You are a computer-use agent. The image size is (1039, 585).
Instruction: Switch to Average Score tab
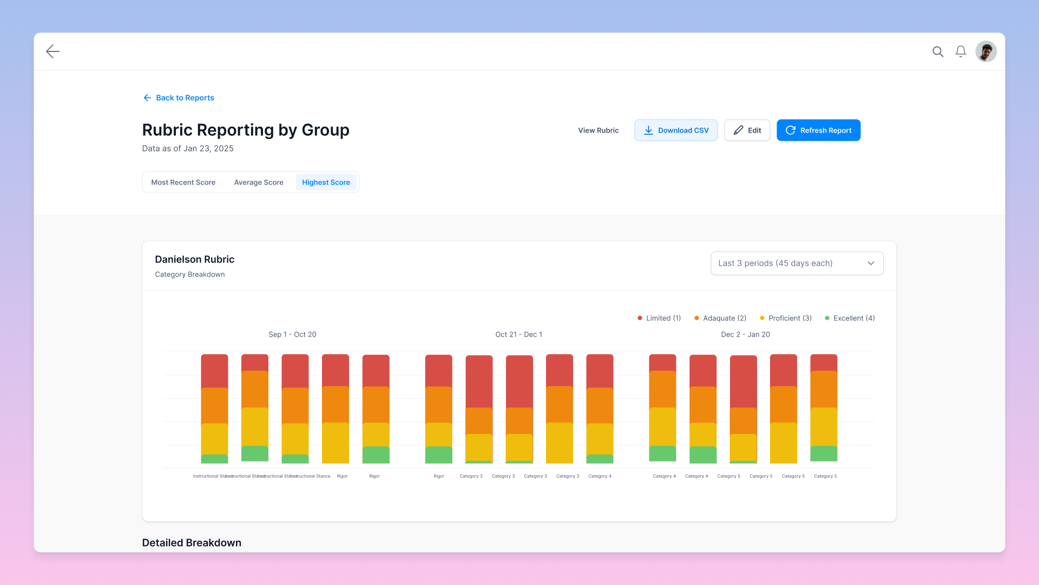259,182
